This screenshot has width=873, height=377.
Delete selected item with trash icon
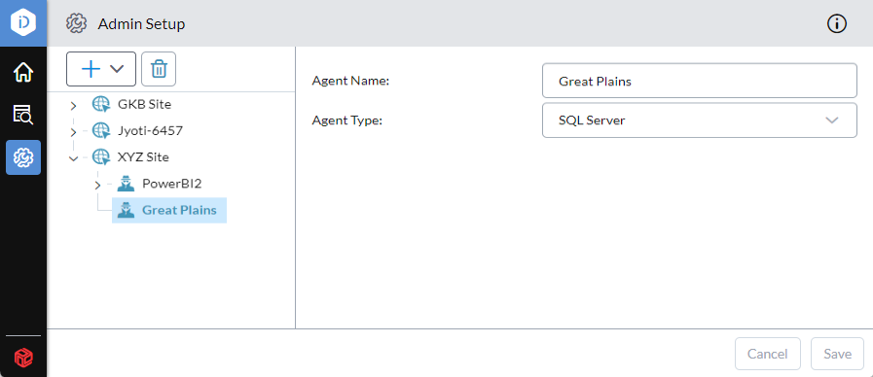tap(159, 69)
